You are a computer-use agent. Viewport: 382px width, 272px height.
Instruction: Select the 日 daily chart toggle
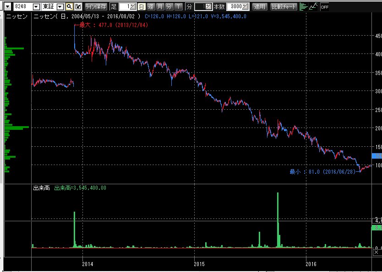pos(142,7)
